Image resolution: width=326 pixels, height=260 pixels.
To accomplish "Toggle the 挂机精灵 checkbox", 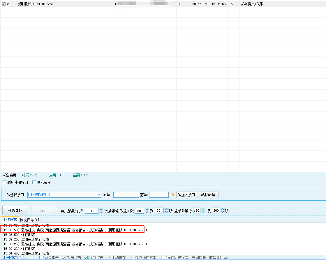I will coord(34,183).
